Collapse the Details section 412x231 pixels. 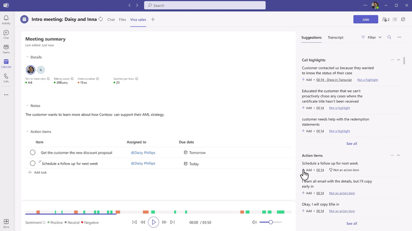(x=27, y=57)
